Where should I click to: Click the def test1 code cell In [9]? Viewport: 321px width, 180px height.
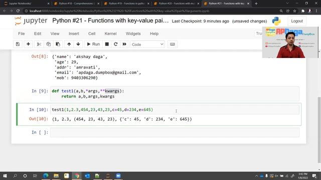[175, 93]
